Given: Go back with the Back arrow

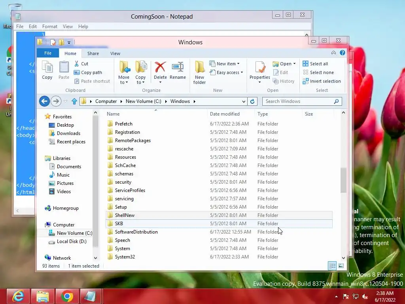Looking at the screenshot, I should coord(44,101).
